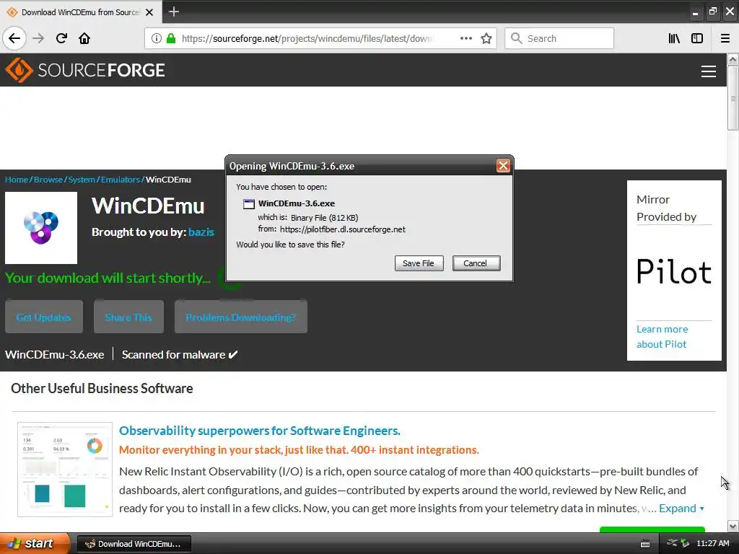This screenshot has height=554, width=739.
Task: Click the SourceForge logo
Action: 85,70
